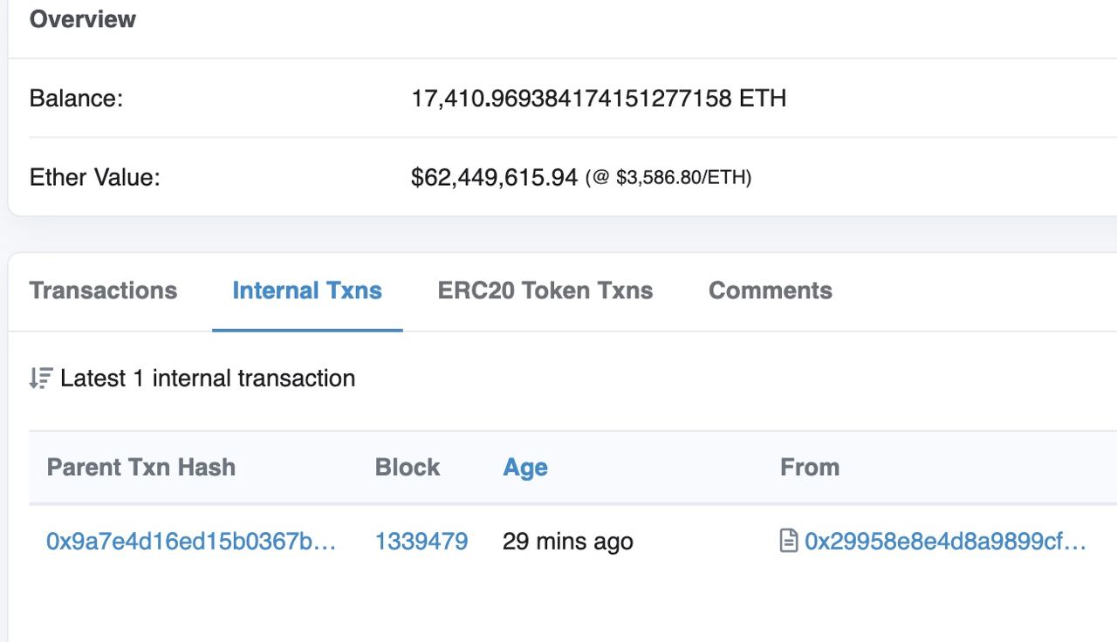Image resolution: width=1117 pixels, height=642 pixels.
Task: Click the Latest 1 internal transaction text
Action: pyautogui.click(x=208, y=379)
